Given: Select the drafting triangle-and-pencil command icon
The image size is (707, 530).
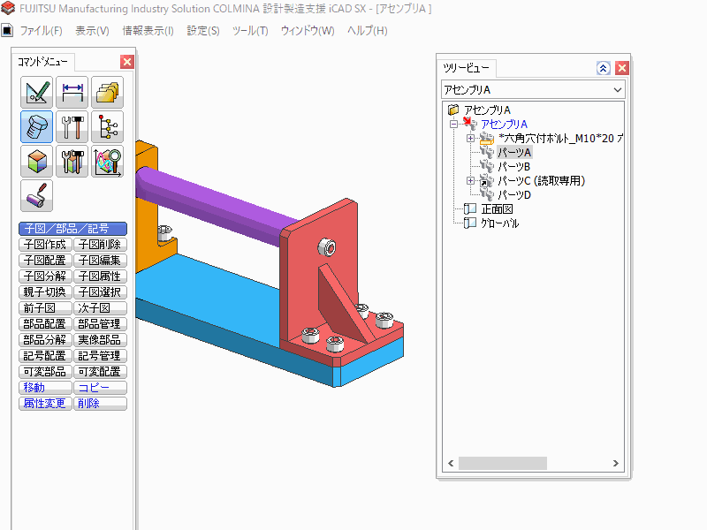Looking at the screenshot, I should 37,93.
